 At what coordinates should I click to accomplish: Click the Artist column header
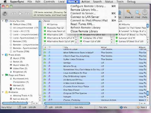120,47
